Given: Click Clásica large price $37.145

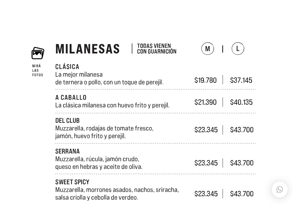Looking at the screenshot, I should [x=241, y=80].
